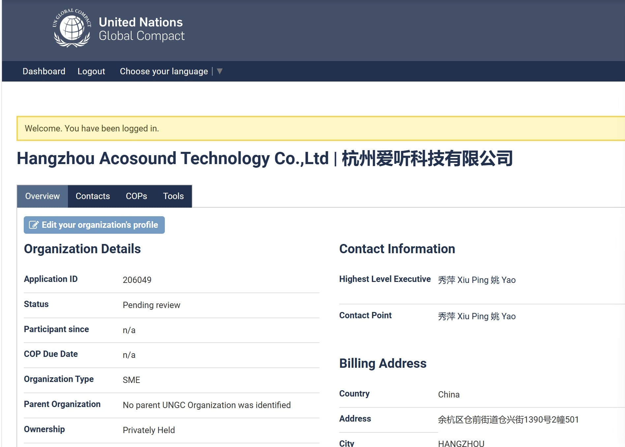Click Edit your organization's profile button
Viewport: 625px width, 447px height.
click(94, 225)
